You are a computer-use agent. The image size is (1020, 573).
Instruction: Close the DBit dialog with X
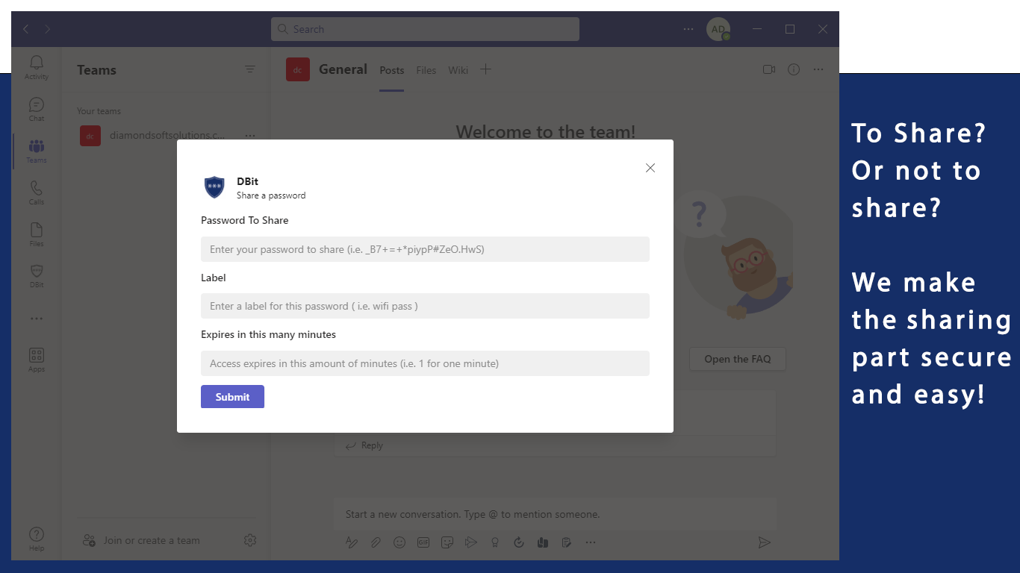(x=650, y=168)
